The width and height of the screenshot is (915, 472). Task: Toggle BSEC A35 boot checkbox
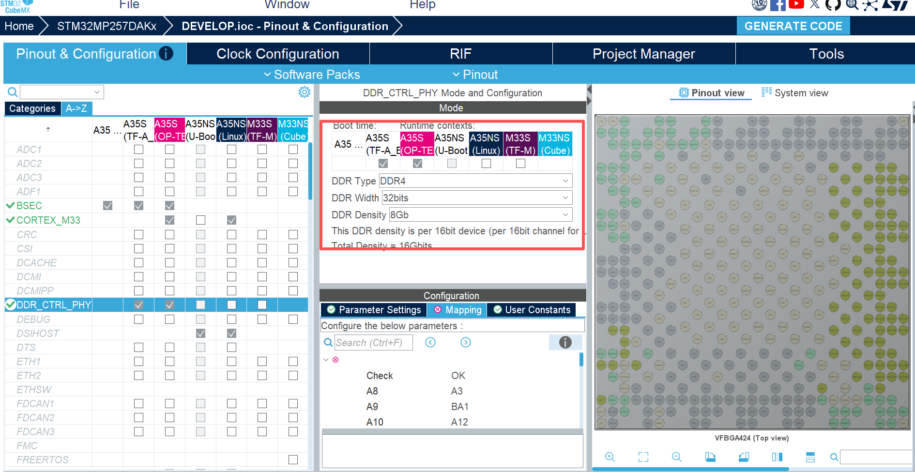coord(107,206)
